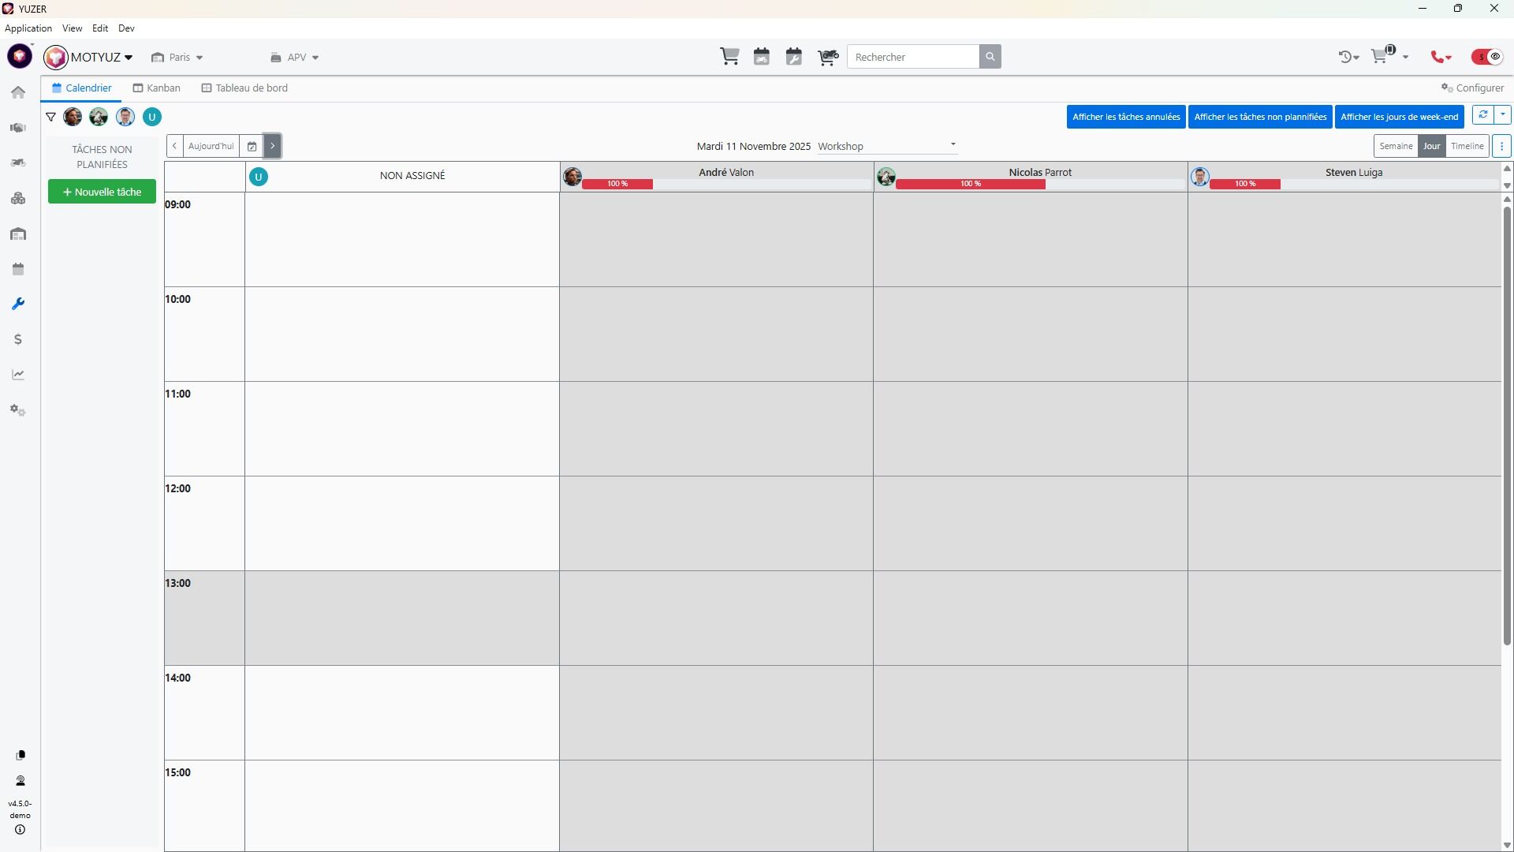Open the wrench workshop sidebar icon
This screenshot has width=1514, height=852.
(18, 304)
